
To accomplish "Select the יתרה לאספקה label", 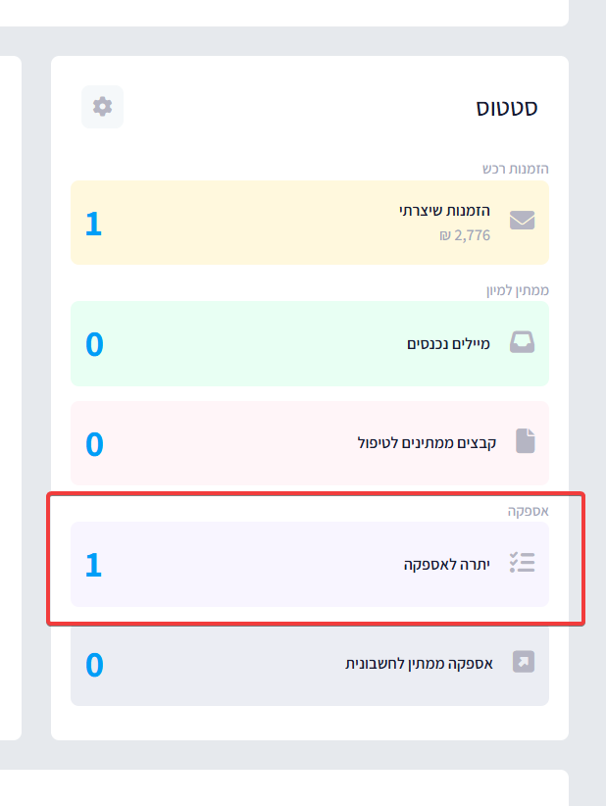I will coord(446,564).
